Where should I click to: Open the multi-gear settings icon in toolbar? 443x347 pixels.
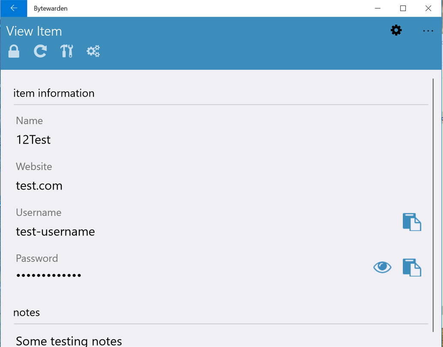pyautogui.click(x=93, y=51)
